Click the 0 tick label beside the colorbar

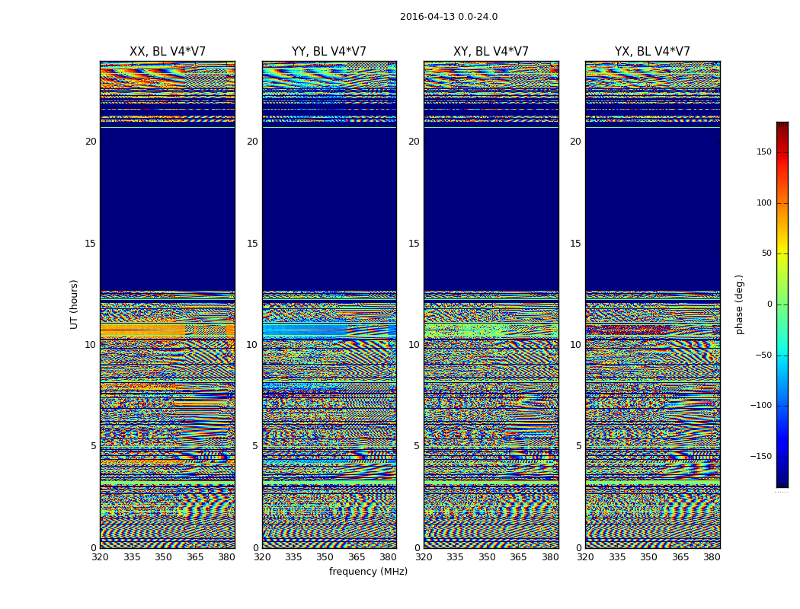pos(769,304)
